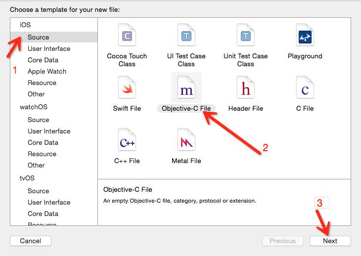
Task: Select Core Data under watchOS
Action: click(x=43, y=142)
